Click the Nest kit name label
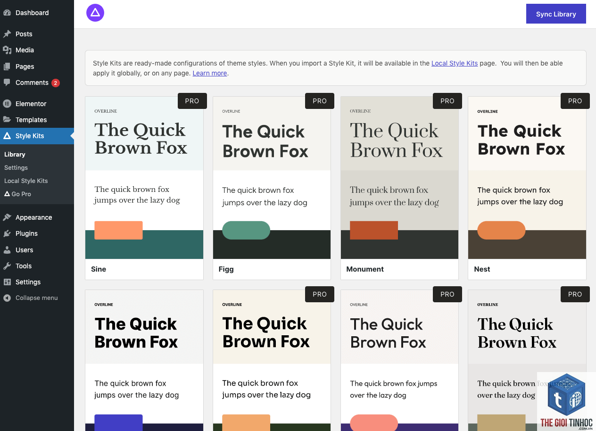596x431 pixels. [x=482, y=269]
